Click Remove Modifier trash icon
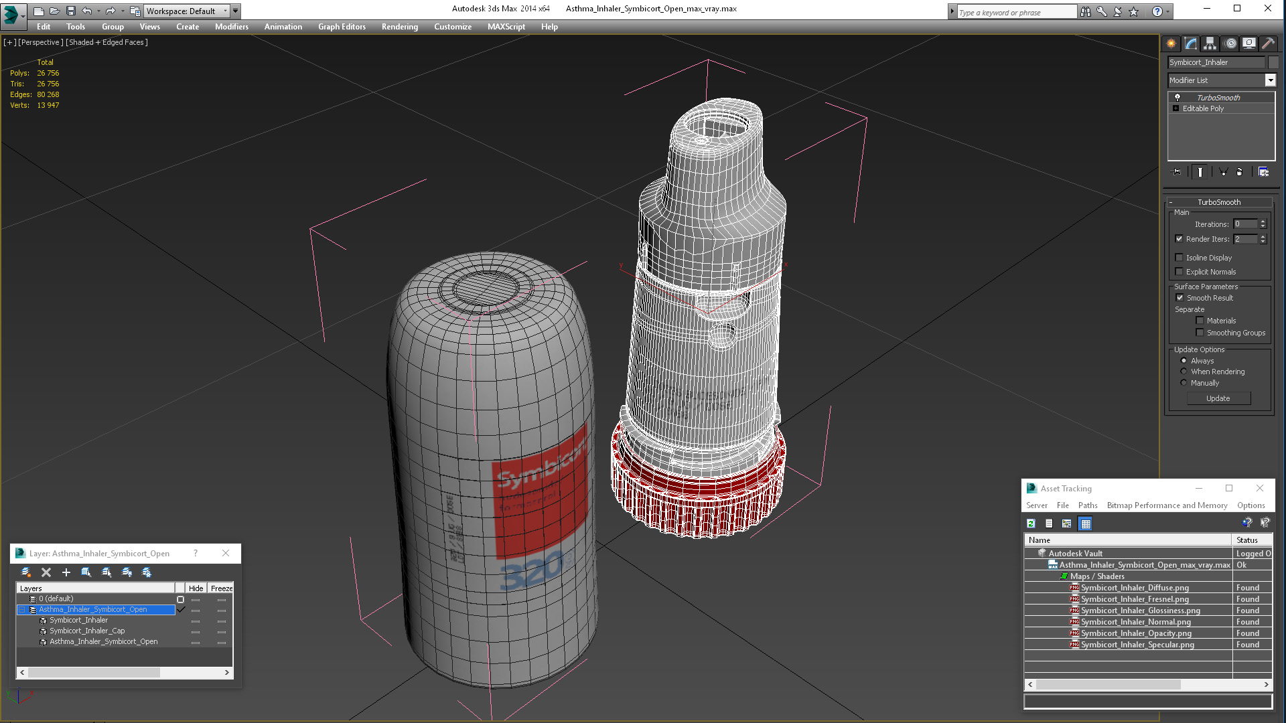The height and width of the screenshot is (723, 1286). [x=1239, y=172]
